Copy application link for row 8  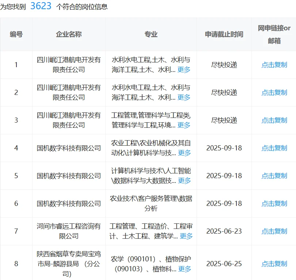(x=274, y=264)
